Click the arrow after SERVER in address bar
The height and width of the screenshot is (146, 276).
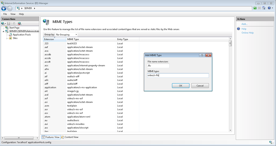tap(34, 8)
